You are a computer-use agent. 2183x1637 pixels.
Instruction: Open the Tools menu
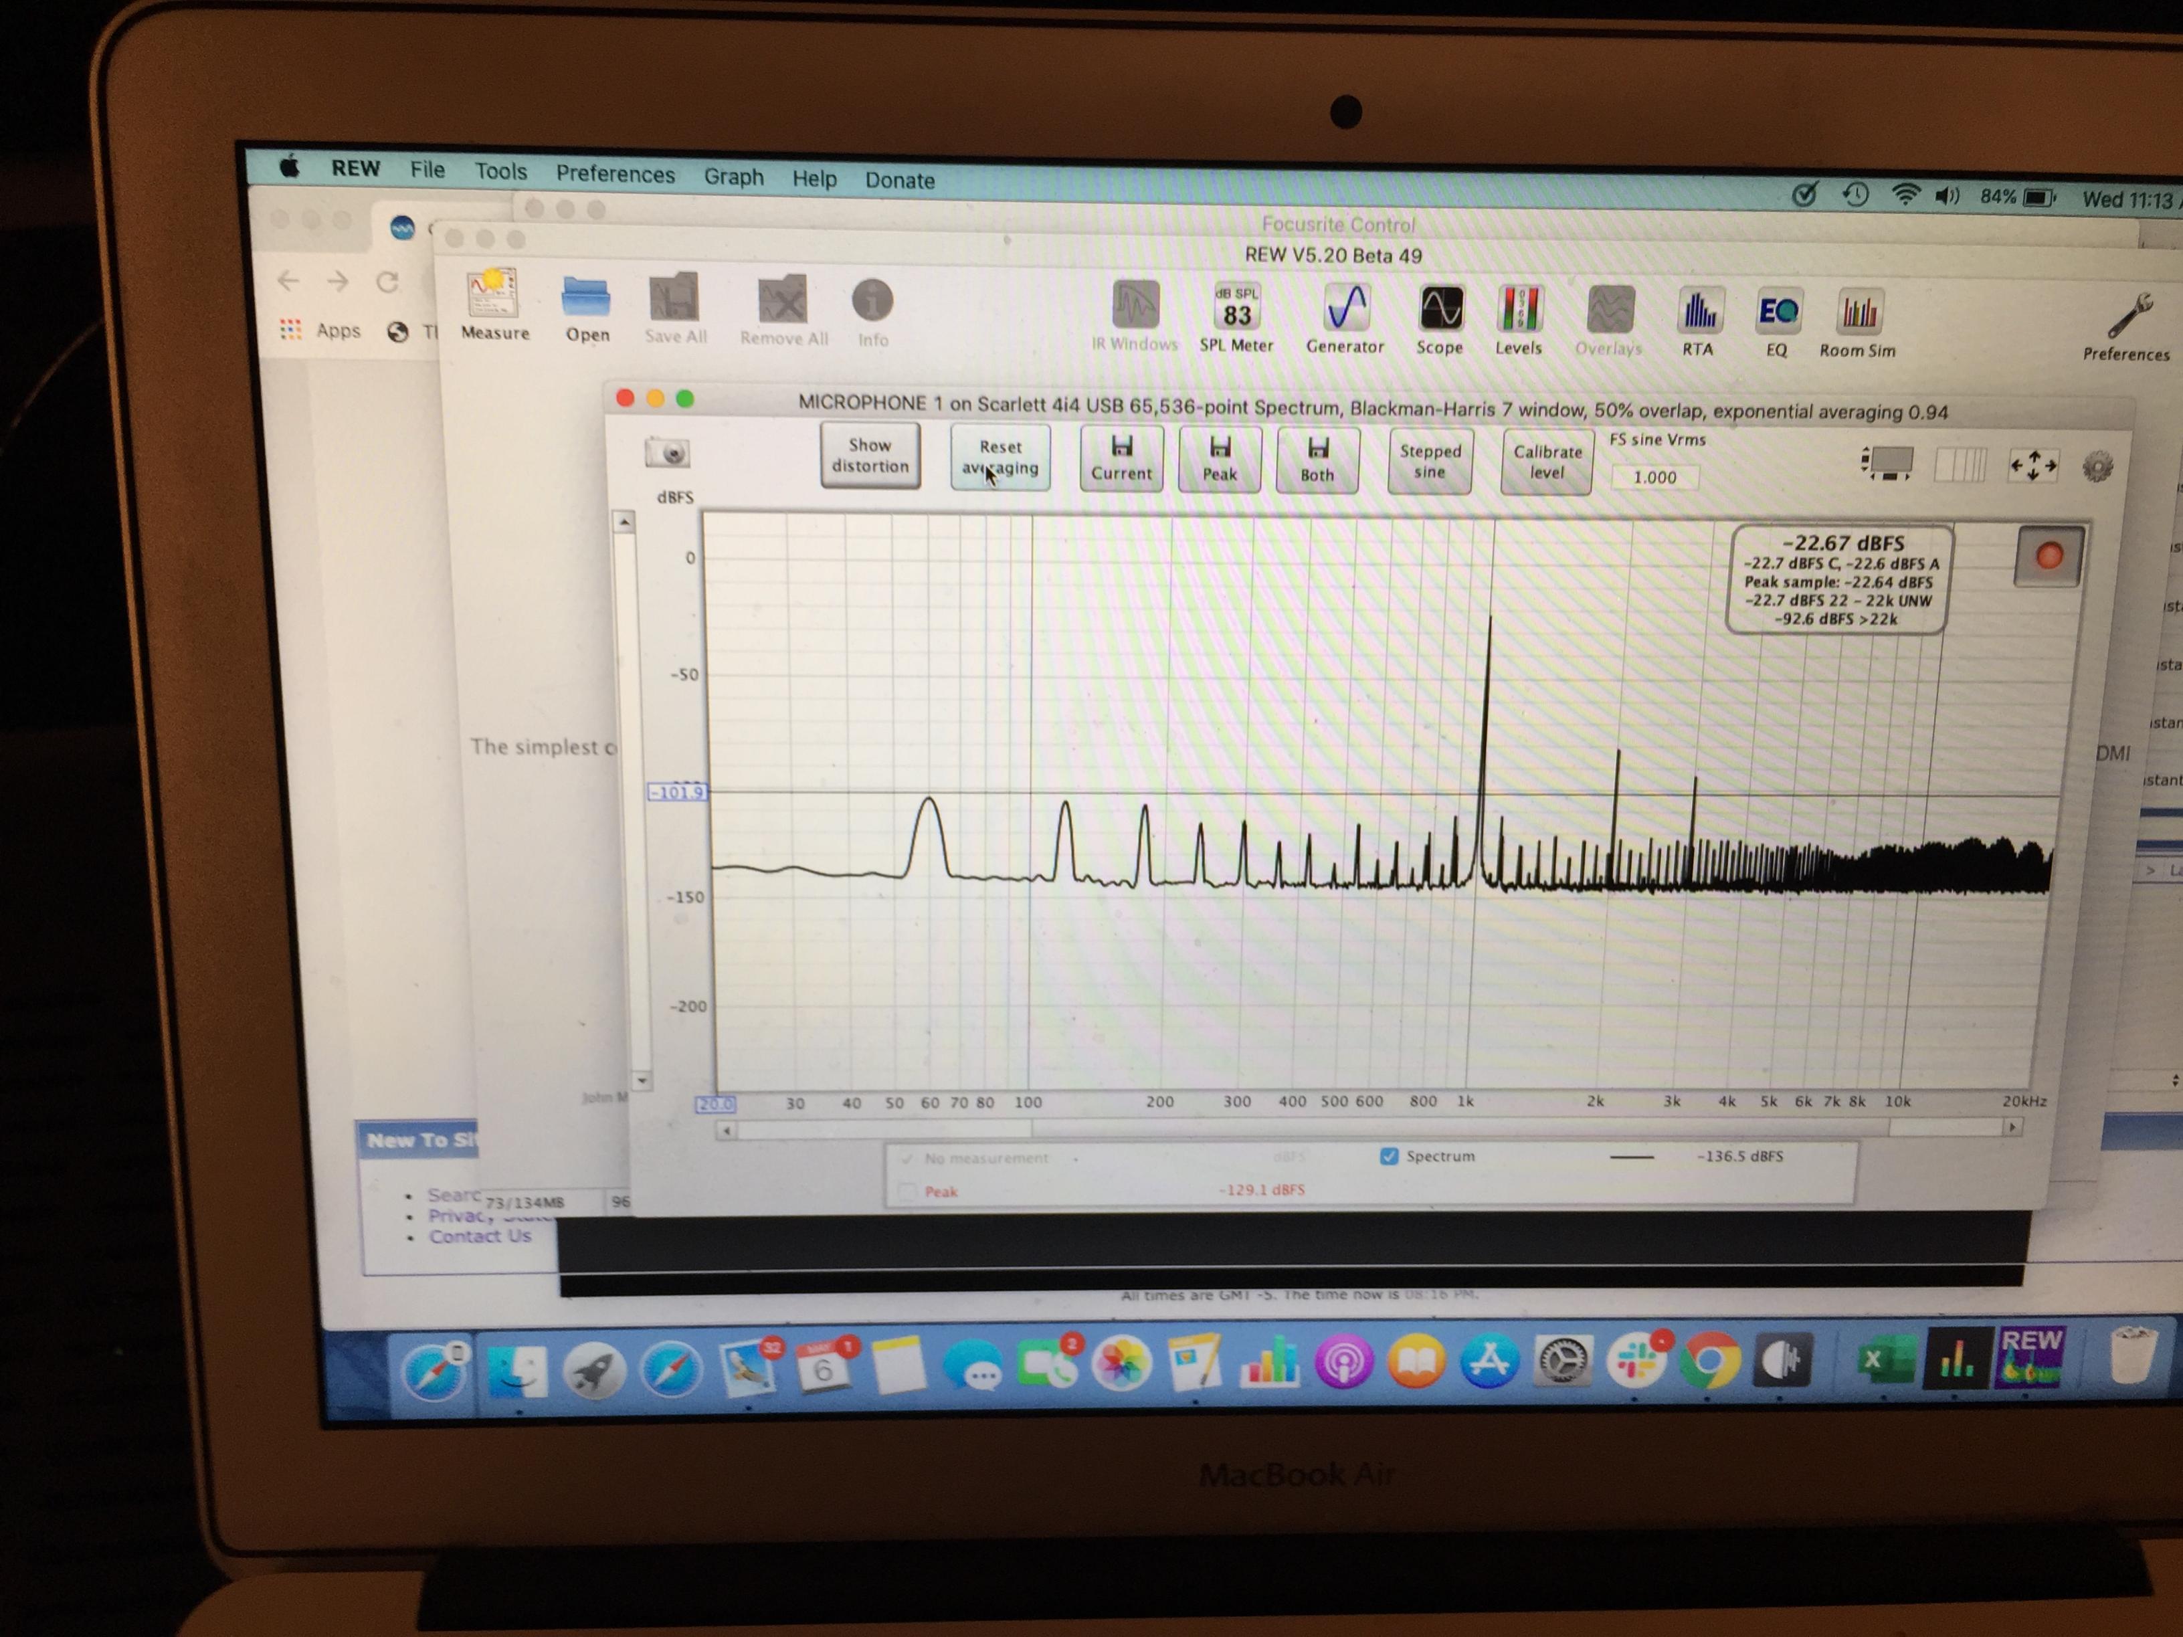point(501,172)
